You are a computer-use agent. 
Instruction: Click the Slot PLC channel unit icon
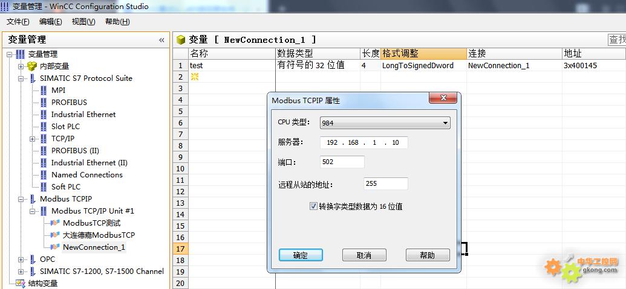pyautogui.click(x=44, y=127)
